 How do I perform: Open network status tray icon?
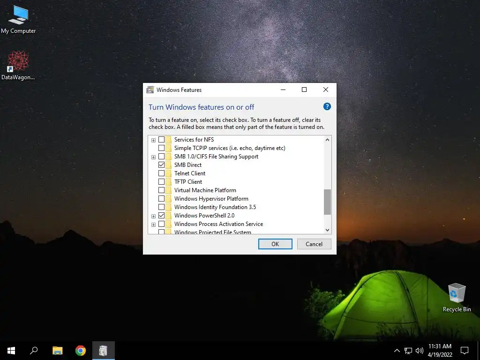408,351
